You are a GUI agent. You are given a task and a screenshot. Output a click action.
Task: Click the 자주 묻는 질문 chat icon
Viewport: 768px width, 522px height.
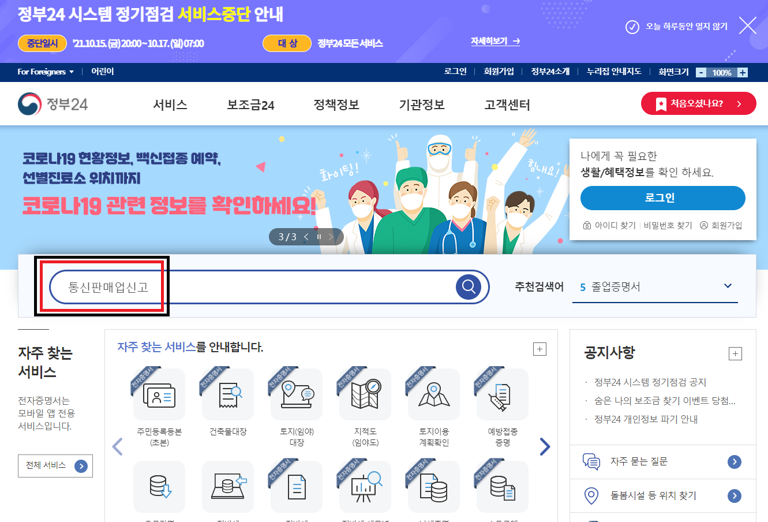pyautogui.click(x=591, y=461)
